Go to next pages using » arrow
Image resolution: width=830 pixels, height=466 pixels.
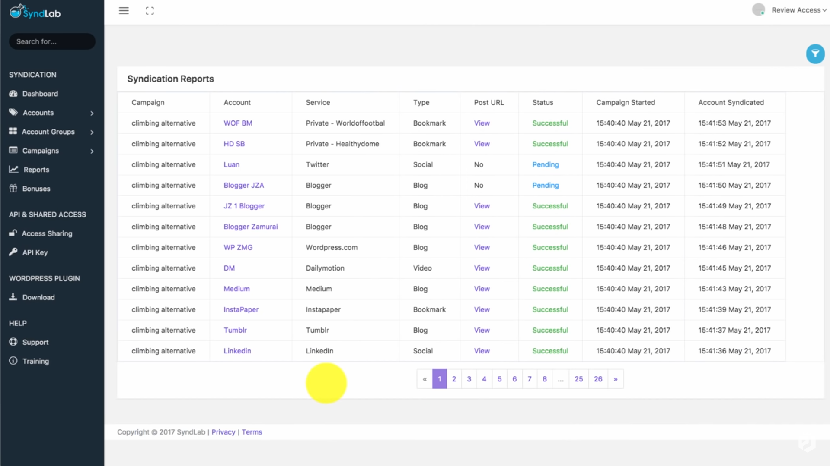coord(616,379)
